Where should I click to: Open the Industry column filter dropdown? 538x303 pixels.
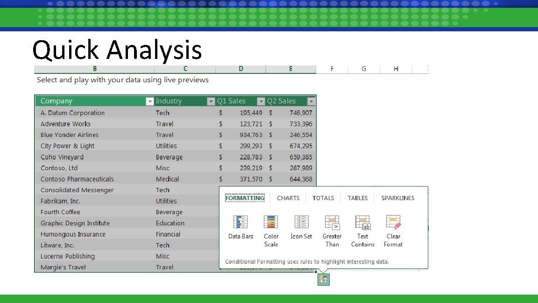[211, 101]
